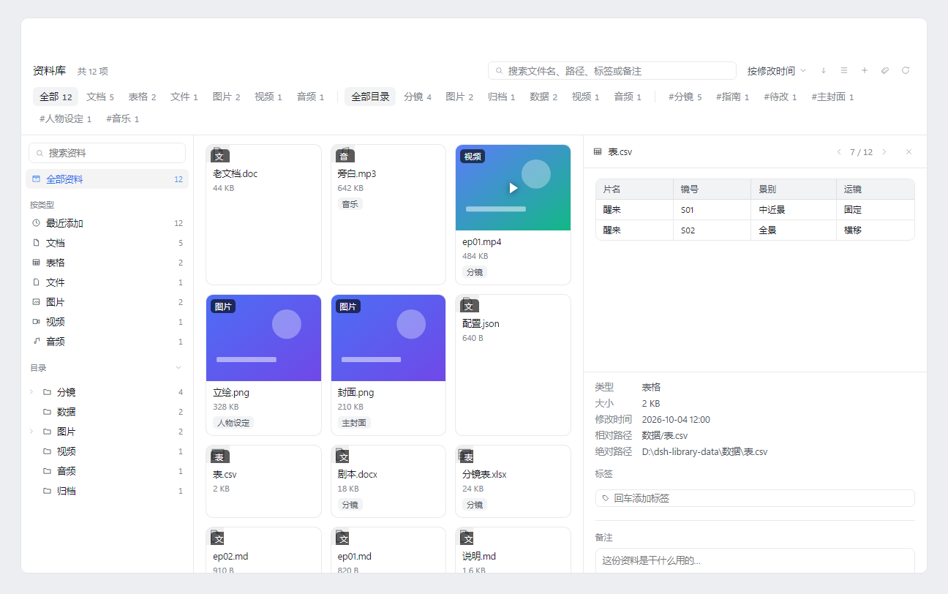Expand the 分镜 folder arrow in 目录
This screenshot has height=594, width=948.
pyautogui.click(x=31, y=392)
